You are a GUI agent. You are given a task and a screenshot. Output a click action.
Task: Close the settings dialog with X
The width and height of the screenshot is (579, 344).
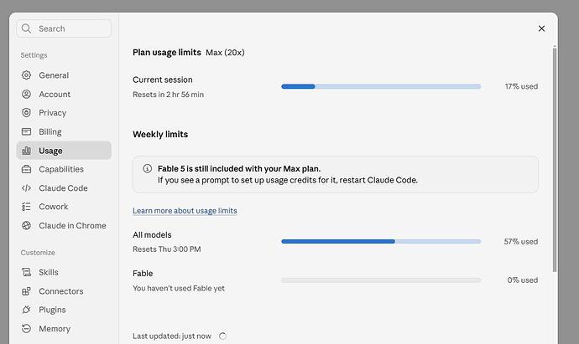(541, 28)
